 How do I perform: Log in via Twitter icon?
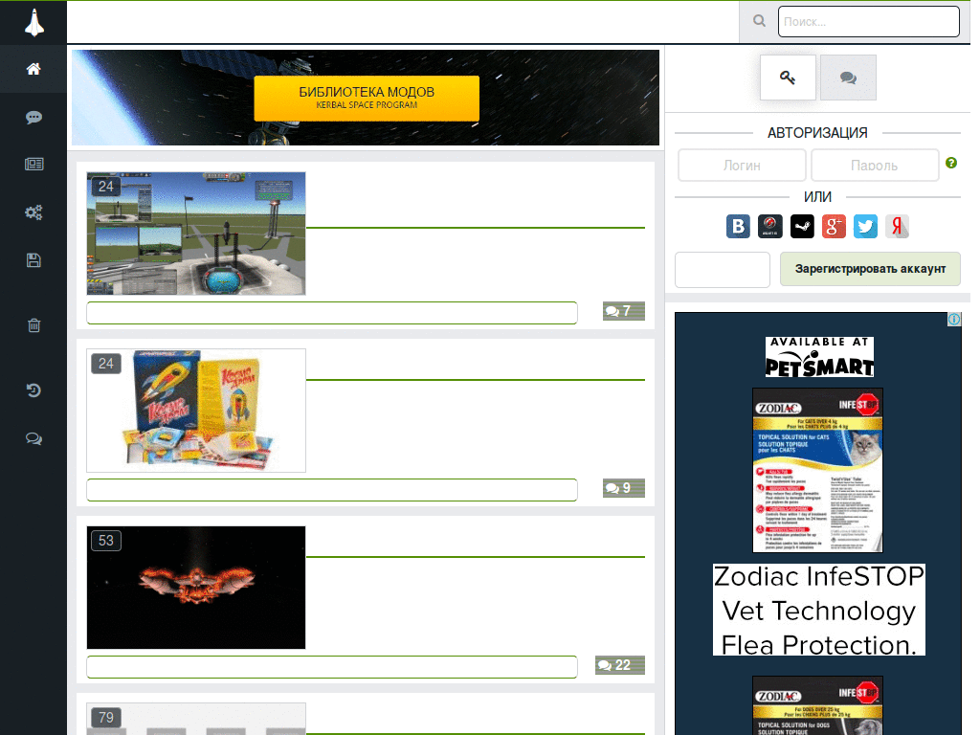(865, 226)
